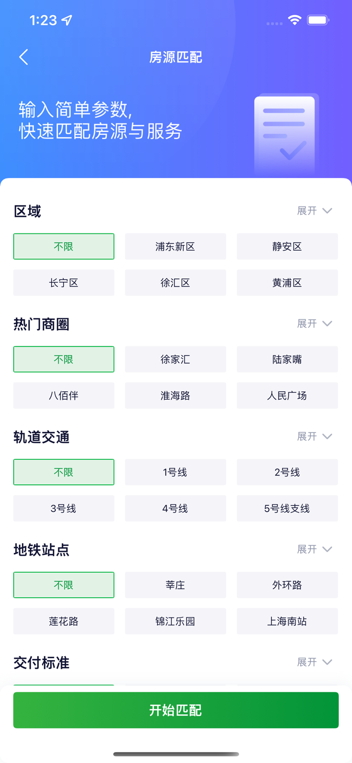The image size is (352, 763).
Task: Toggle the 不限 option under 热门商圈
Action: pos(63,359)
